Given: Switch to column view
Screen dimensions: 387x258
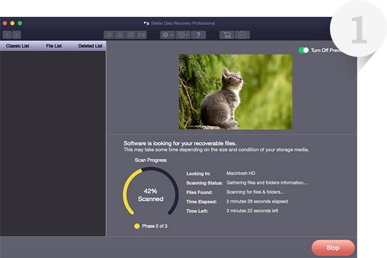Looking at the screenshot, I should (130, 35).
